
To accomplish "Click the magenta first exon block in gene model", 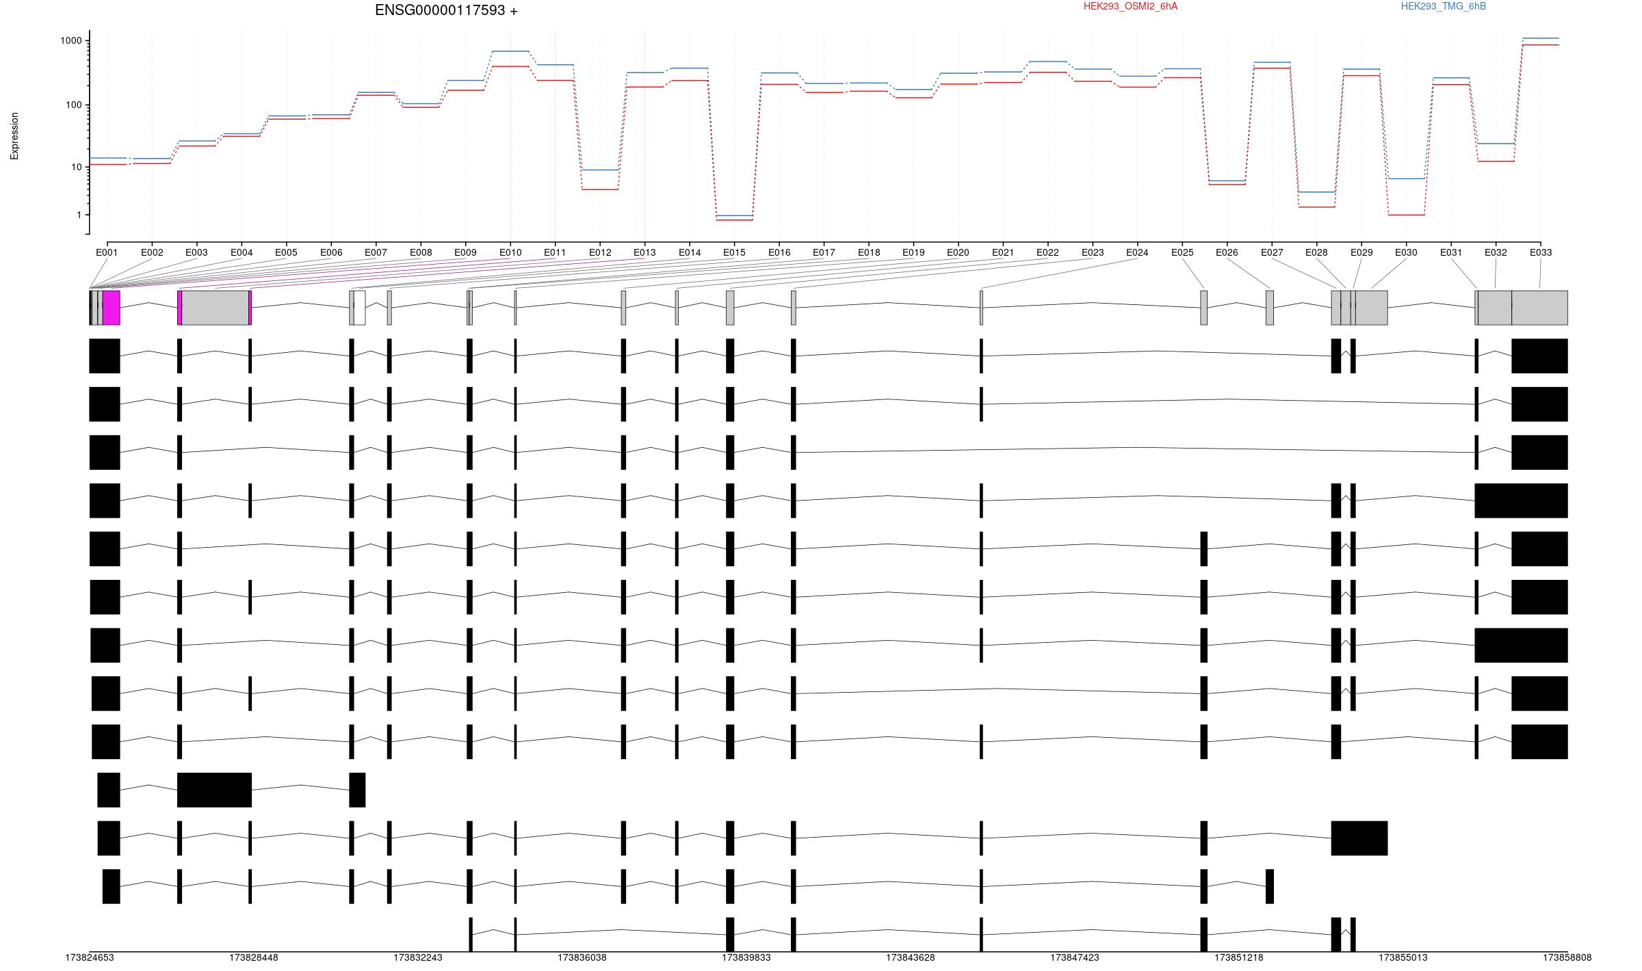I will click(x=112, y=308).
